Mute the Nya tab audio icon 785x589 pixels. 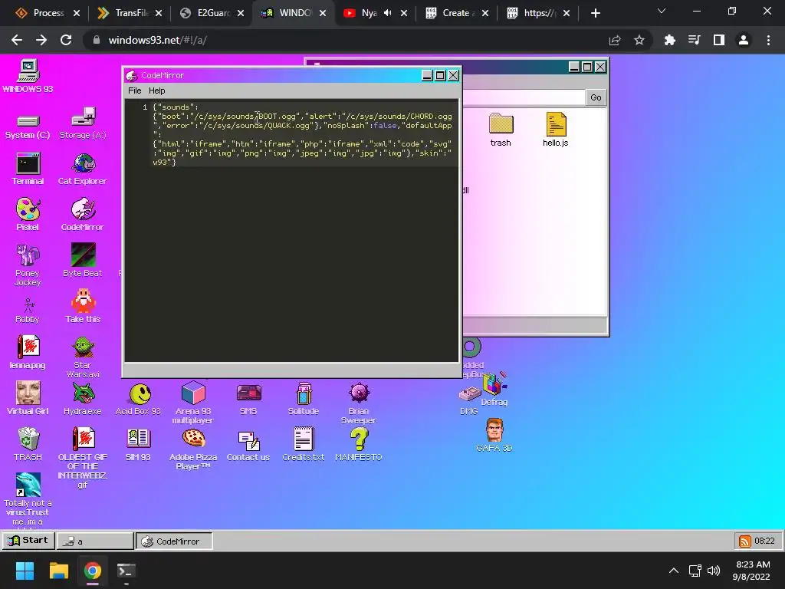click(x=387, y=13)
